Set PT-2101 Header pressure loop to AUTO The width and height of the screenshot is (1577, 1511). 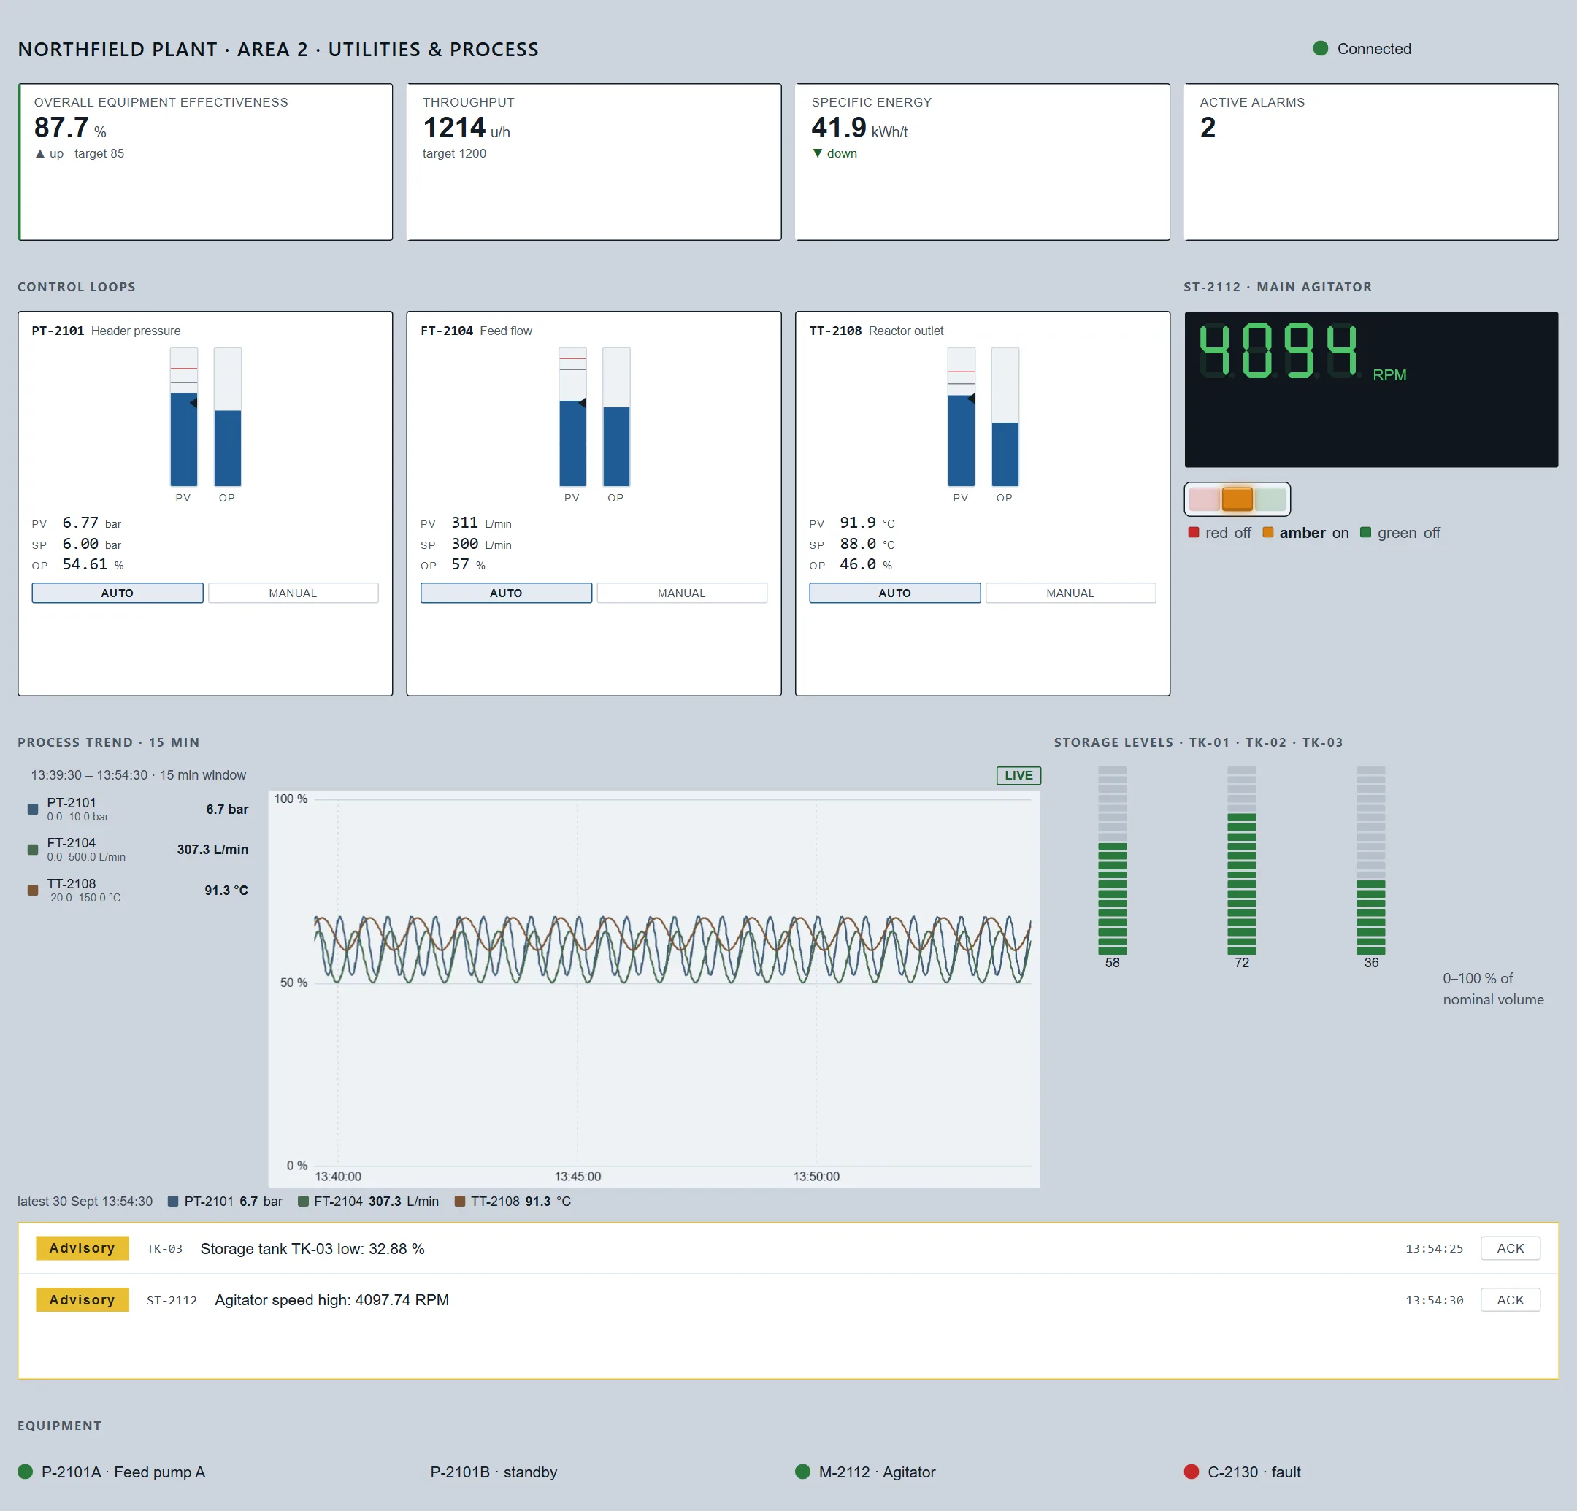(118, 593)
